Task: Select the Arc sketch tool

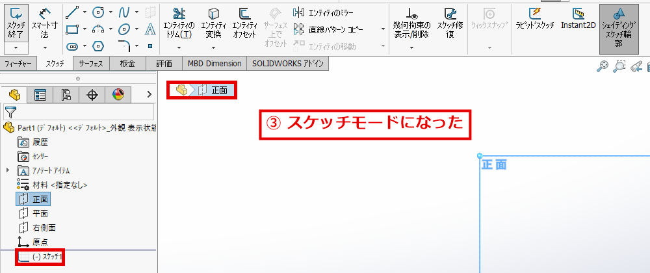Action: coord(98,29)
